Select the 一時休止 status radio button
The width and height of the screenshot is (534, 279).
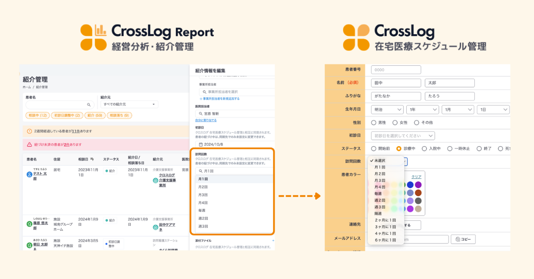(450, 149)
